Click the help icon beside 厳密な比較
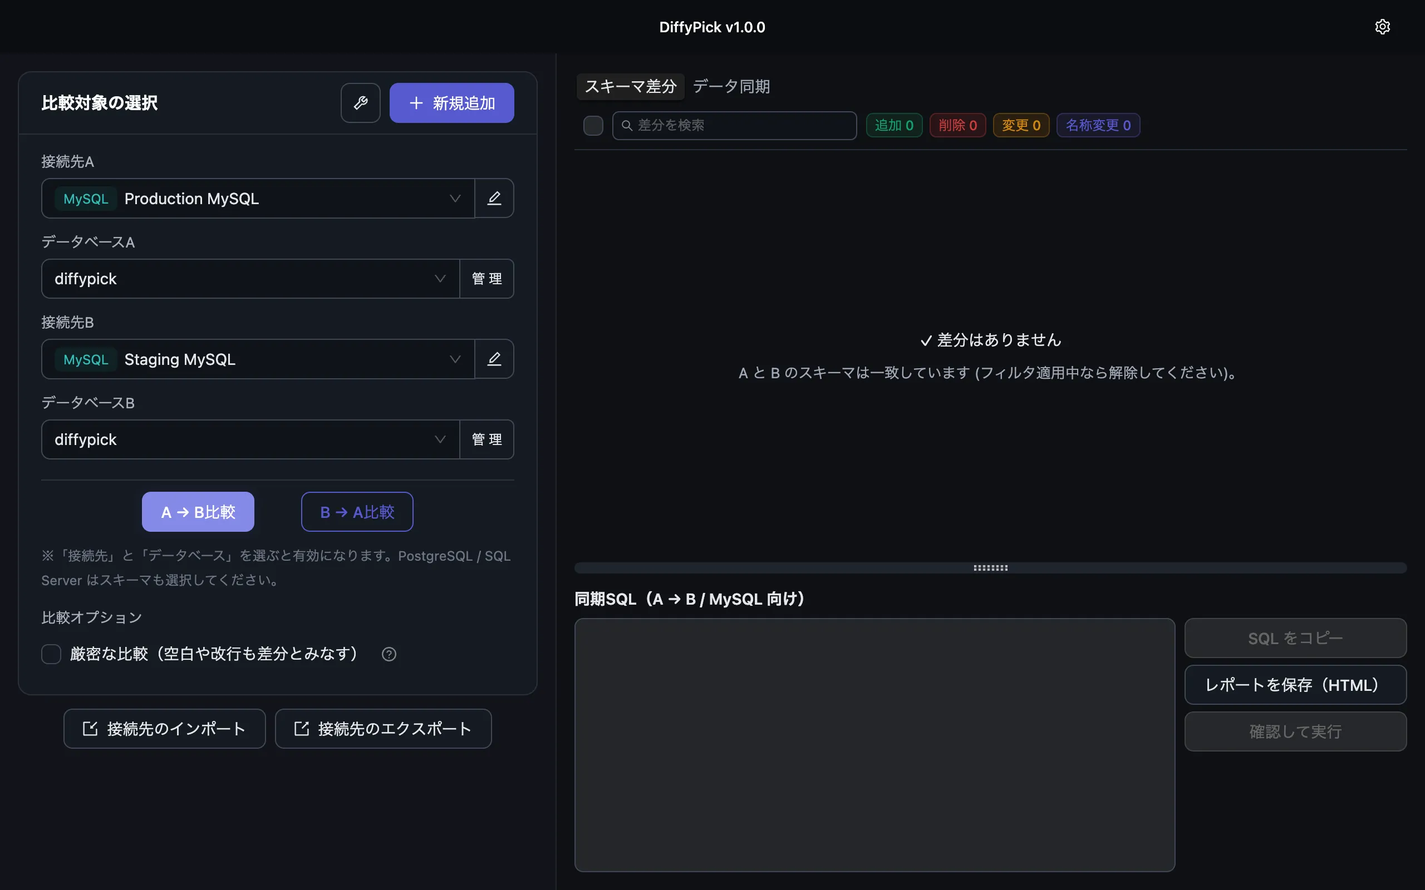 pyautogui.click(x=389, y=654)
